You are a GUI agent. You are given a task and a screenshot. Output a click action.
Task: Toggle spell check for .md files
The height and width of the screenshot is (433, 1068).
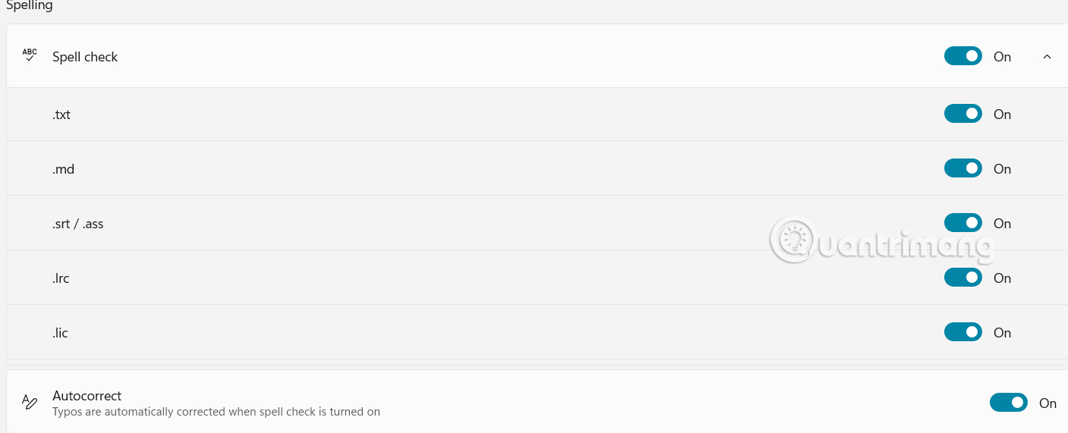pos(962,168)
